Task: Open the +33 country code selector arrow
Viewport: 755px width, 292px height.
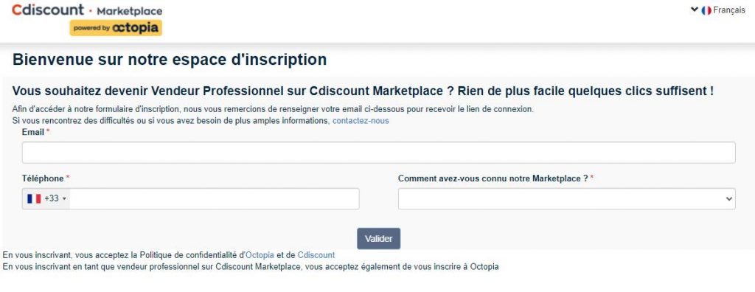Action: (x=65, y=199)
